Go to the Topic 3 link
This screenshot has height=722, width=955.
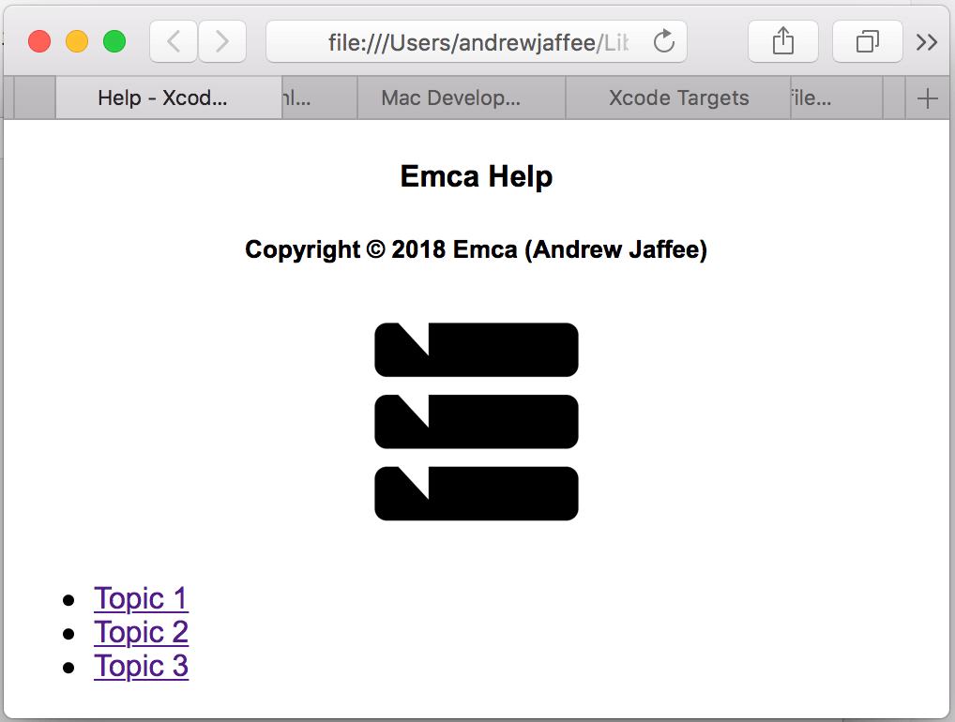[x=141, y=666]
